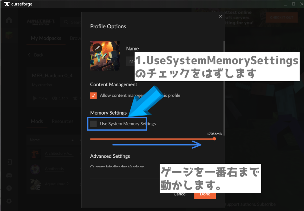Click the search magnifier icon
Viewport: 304px width, 211px height.
pyautogui.click(x=66, y=22)
